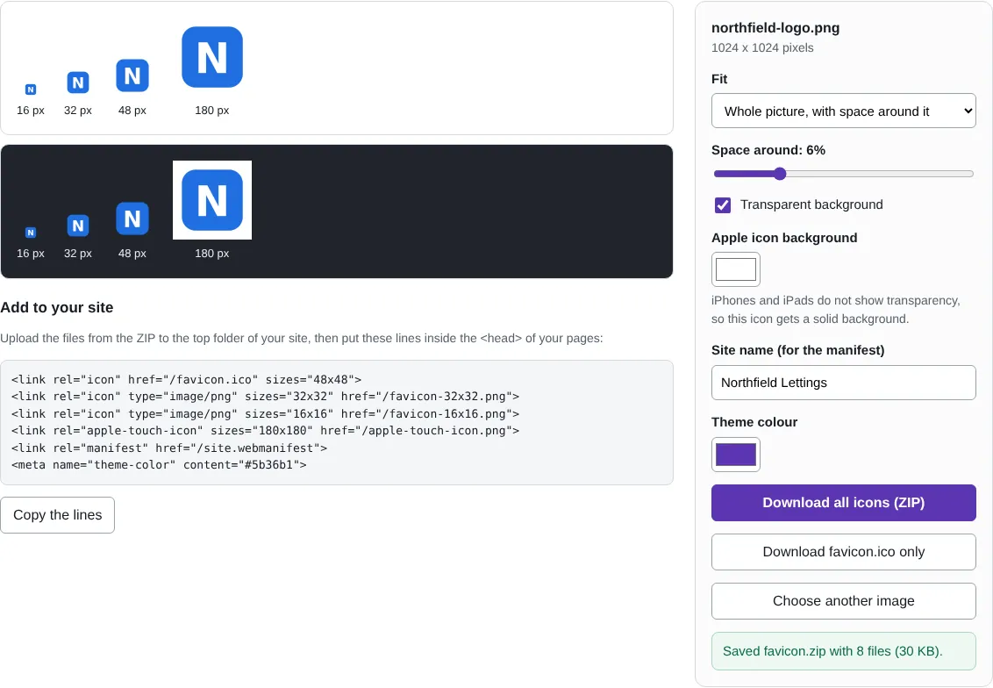Click the favicon-16x16.png code line
This screenshot has height=688, width=993.
click(265, 413)
